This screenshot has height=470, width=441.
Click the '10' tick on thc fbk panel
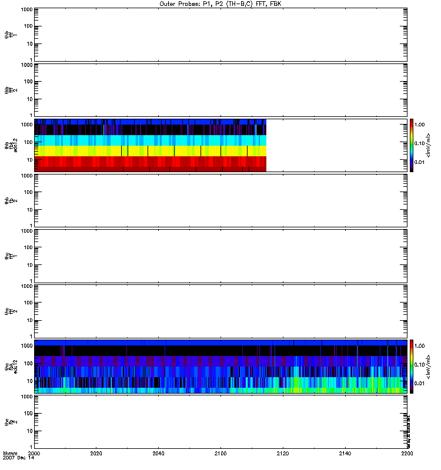pyautogui.click(x=30, y=381)
